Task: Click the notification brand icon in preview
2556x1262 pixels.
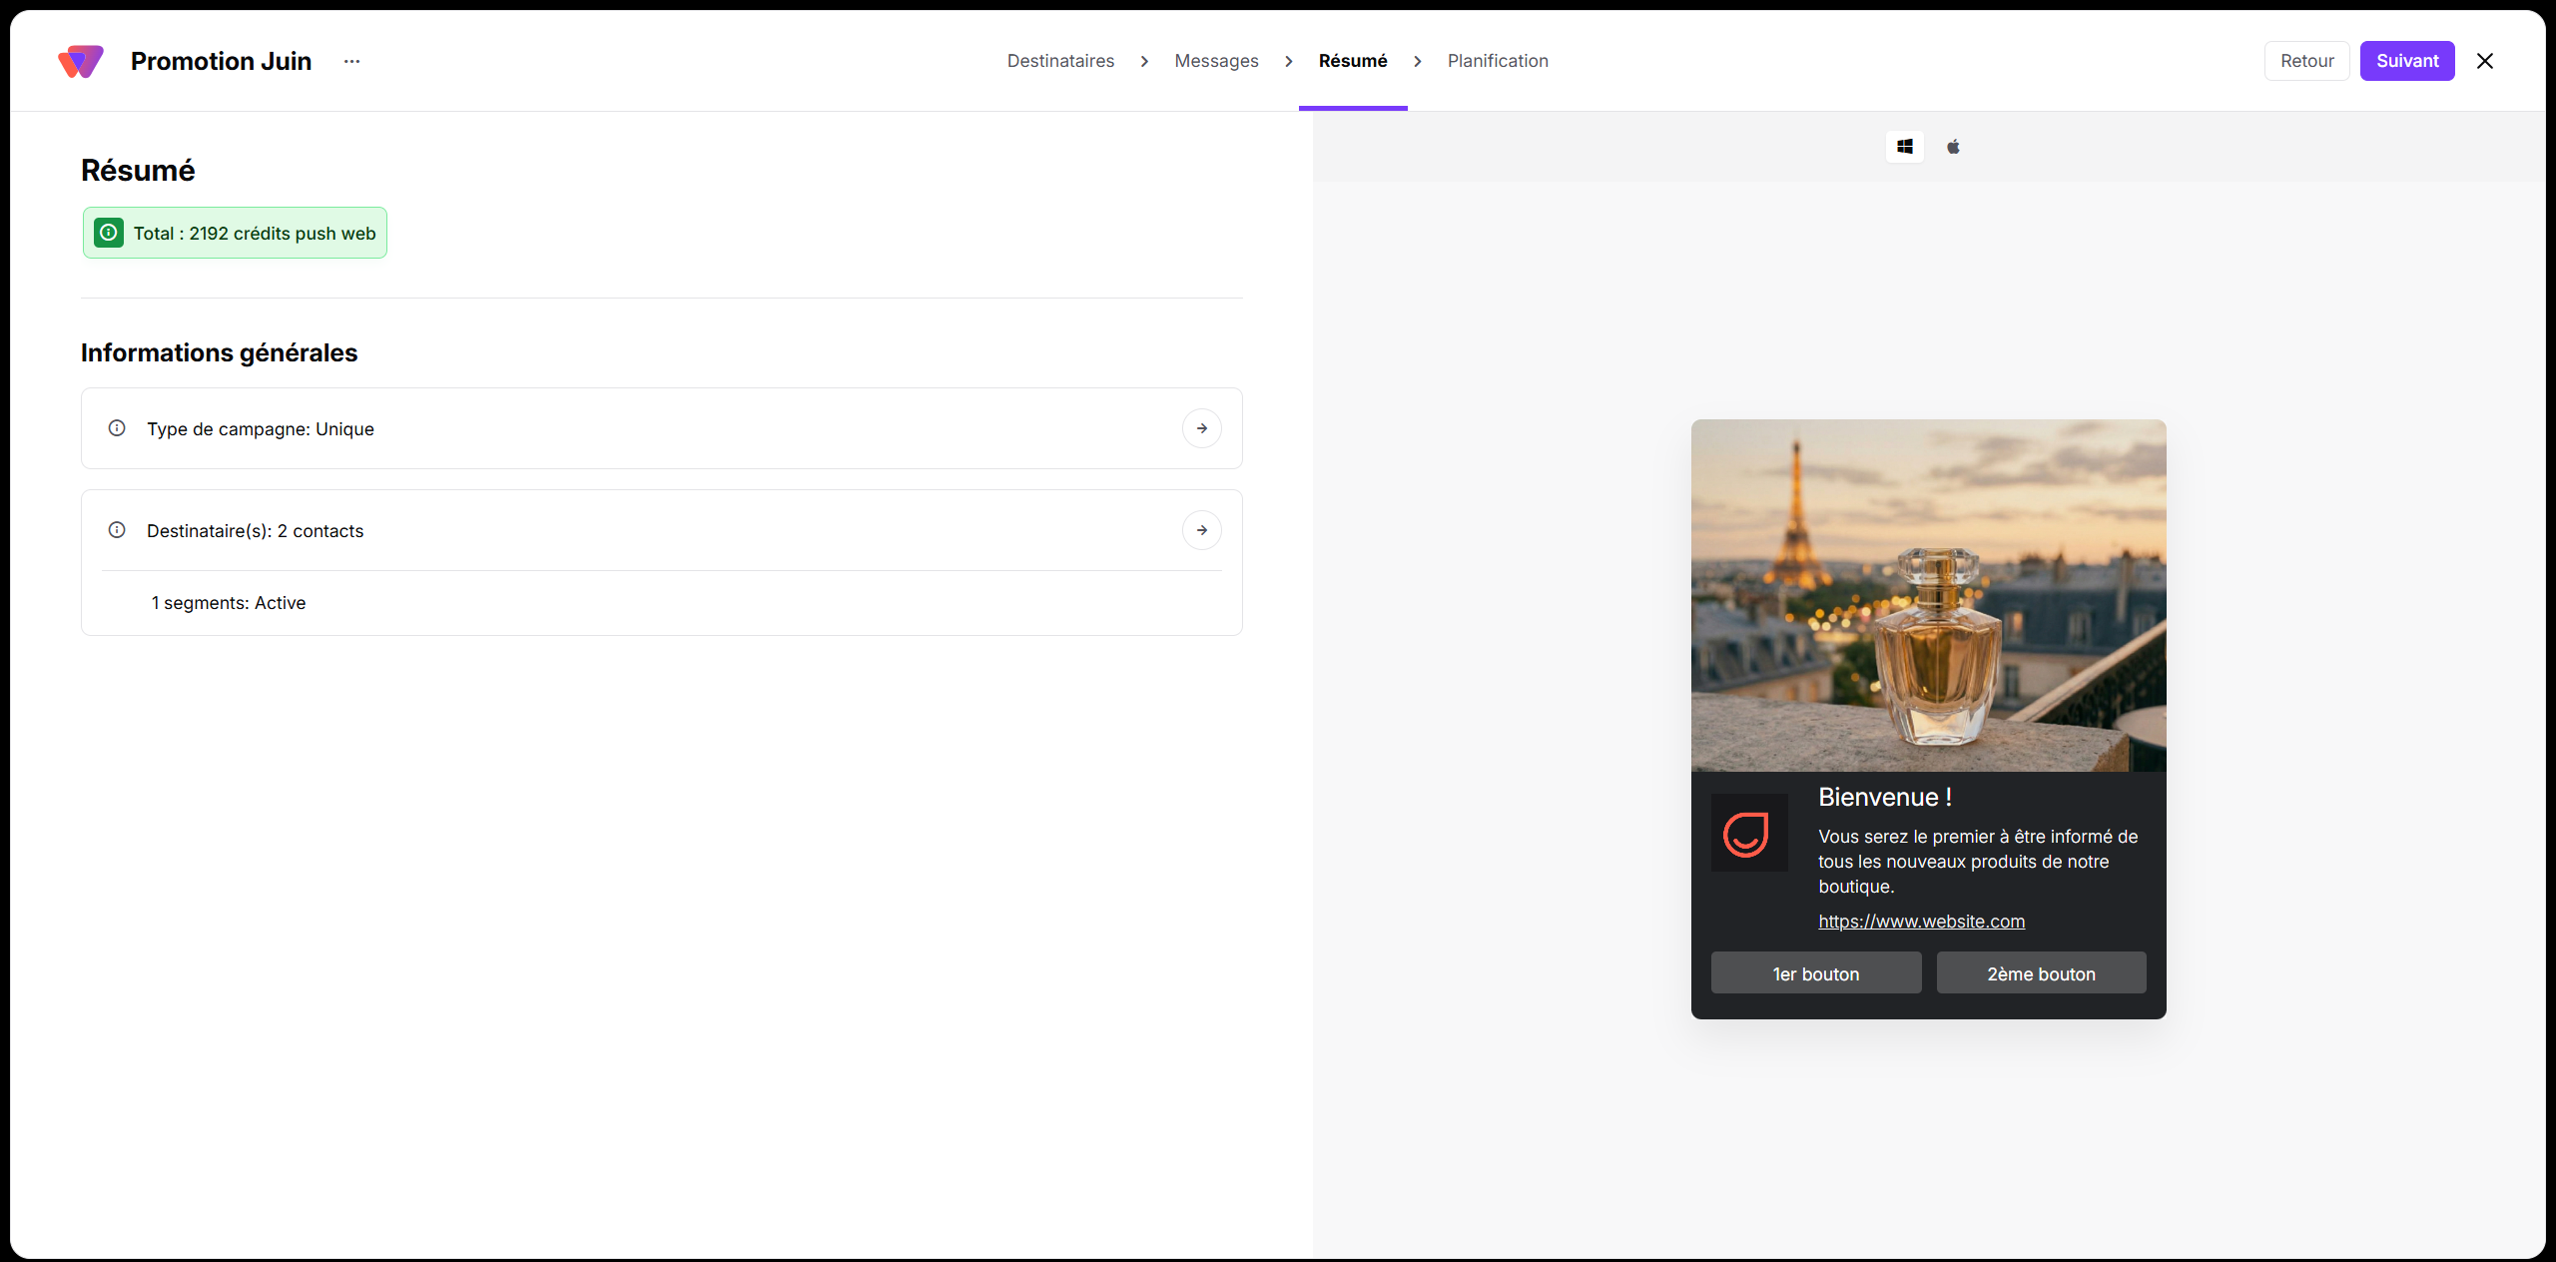Action: point(1749,833)
